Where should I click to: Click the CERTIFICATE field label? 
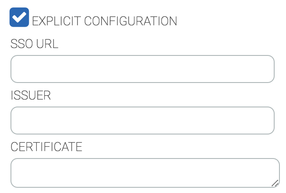pos(46,147)
